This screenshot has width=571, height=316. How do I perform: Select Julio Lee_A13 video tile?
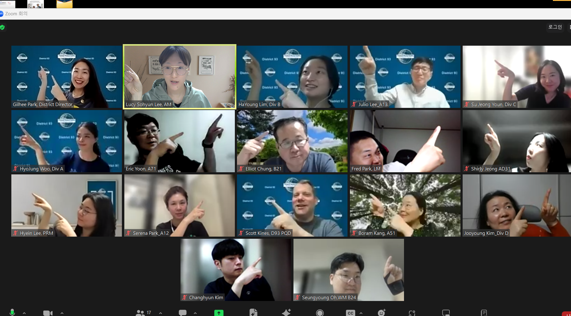[405, 77]
